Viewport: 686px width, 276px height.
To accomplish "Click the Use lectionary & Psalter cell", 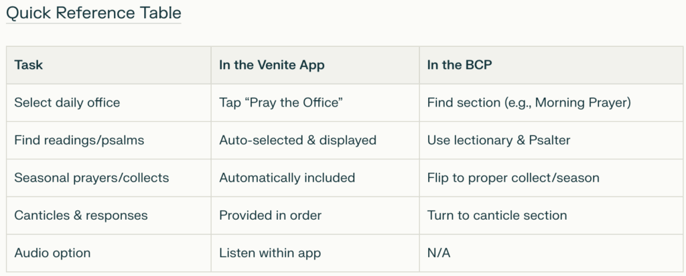I will coord(551,141).
